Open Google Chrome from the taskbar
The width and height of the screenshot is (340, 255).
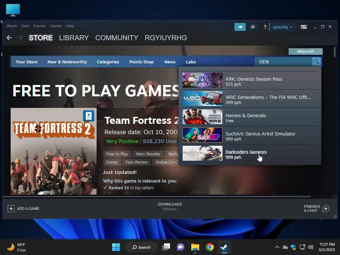tap(210, 247)
